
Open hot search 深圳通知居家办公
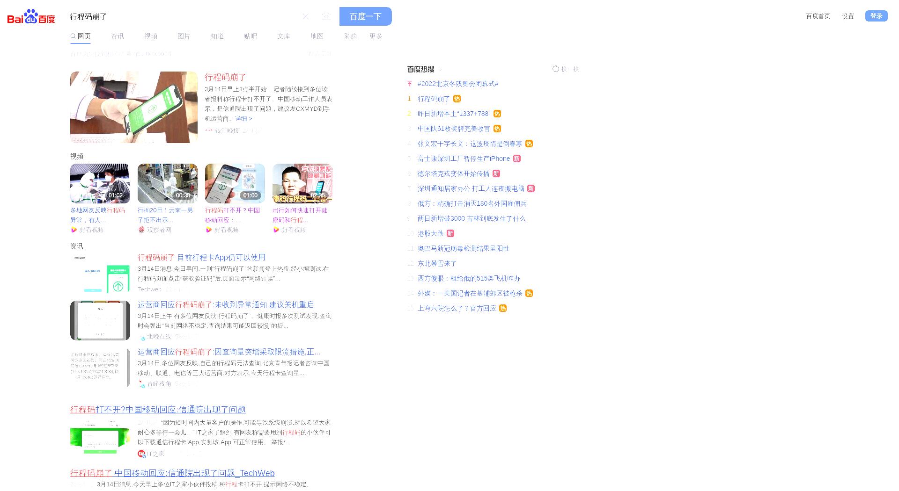tap(471, 189)
